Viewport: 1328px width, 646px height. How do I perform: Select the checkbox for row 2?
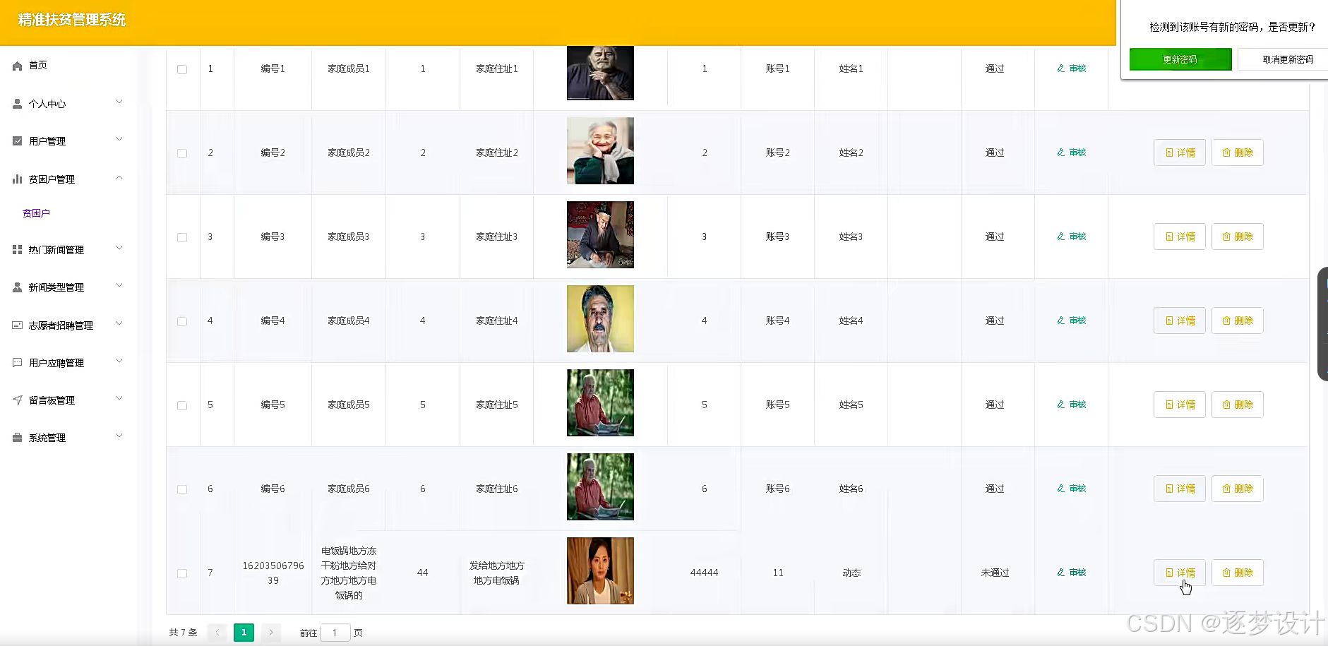(x=182, y=153)
